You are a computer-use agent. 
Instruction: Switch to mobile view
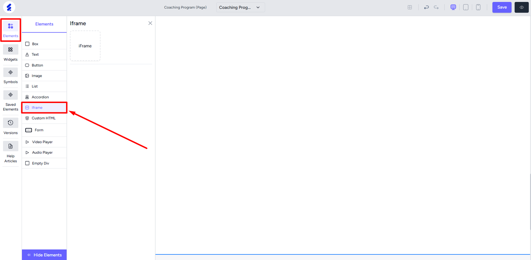(478, 7)
